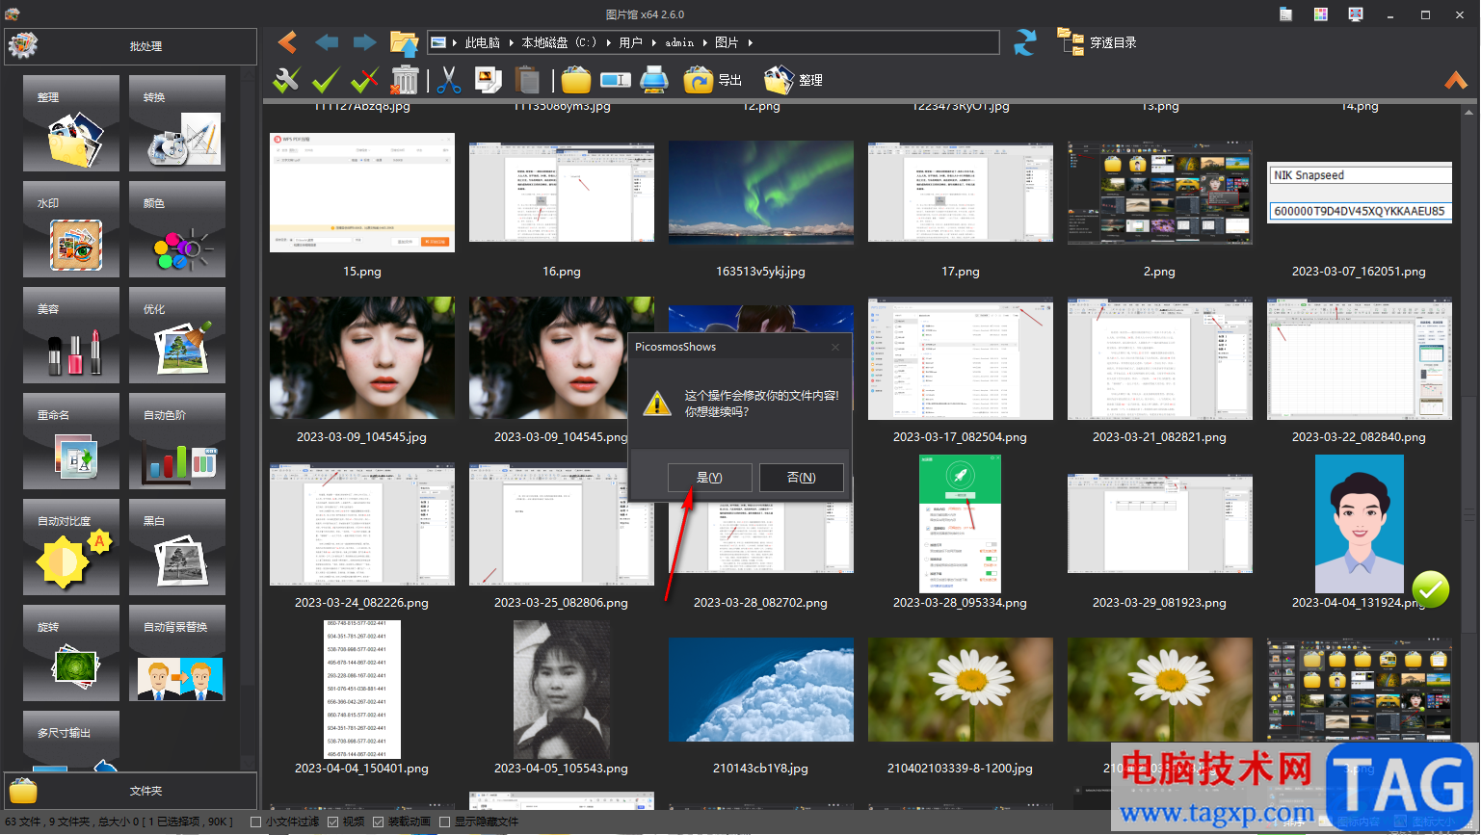The height and width of the screenshot is (835, 1481).
Task: Open the 整理 organize tile in batch panel
Action: [71, 123]
